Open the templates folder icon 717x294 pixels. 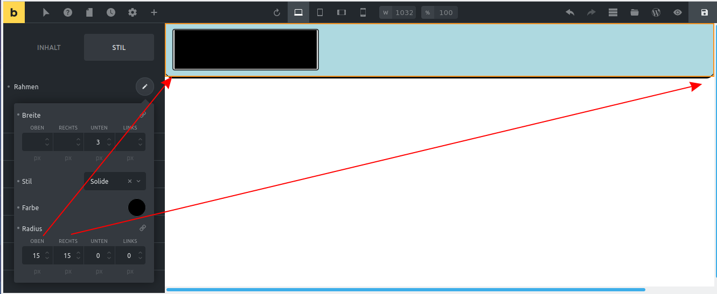tap(635, 12)
